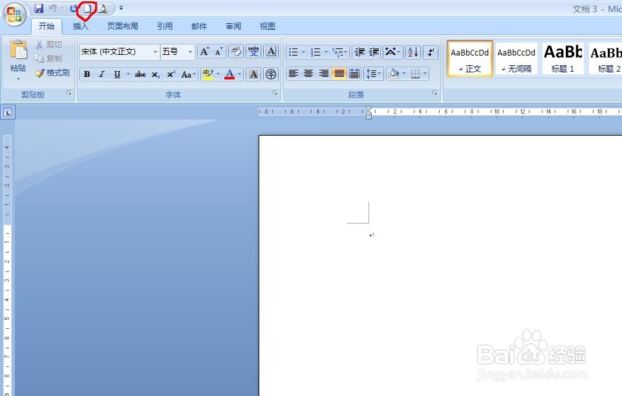Click the Sort icon in the Paragraph group
This screenshot has width=622, height=396.
(x=413, y=52)
